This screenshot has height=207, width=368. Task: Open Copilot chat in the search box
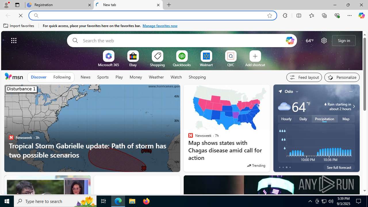(290, 41)
